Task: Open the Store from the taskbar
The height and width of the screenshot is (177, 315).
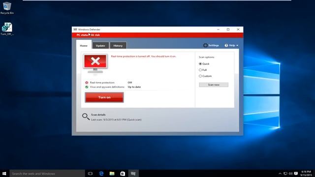Action: coord(123,174)
